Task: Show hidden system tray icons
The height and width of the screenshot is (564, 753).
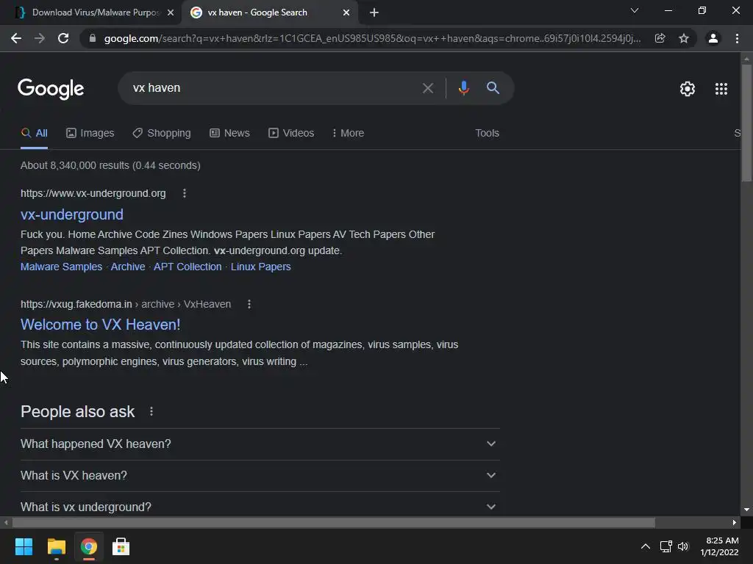Action: coord(646,546)
